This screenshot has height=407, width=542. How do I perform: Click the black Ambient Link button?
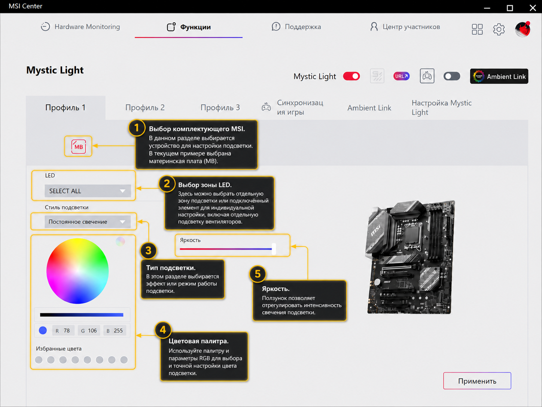499,76
